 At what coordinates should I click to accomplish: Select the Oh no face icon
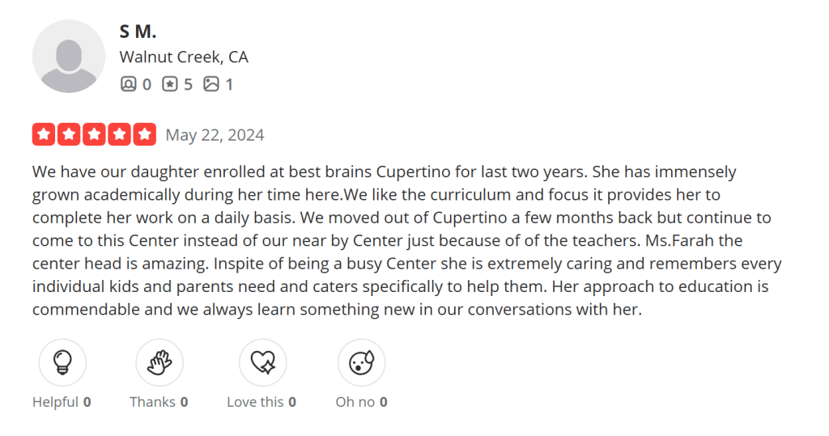tap(361, 362)
